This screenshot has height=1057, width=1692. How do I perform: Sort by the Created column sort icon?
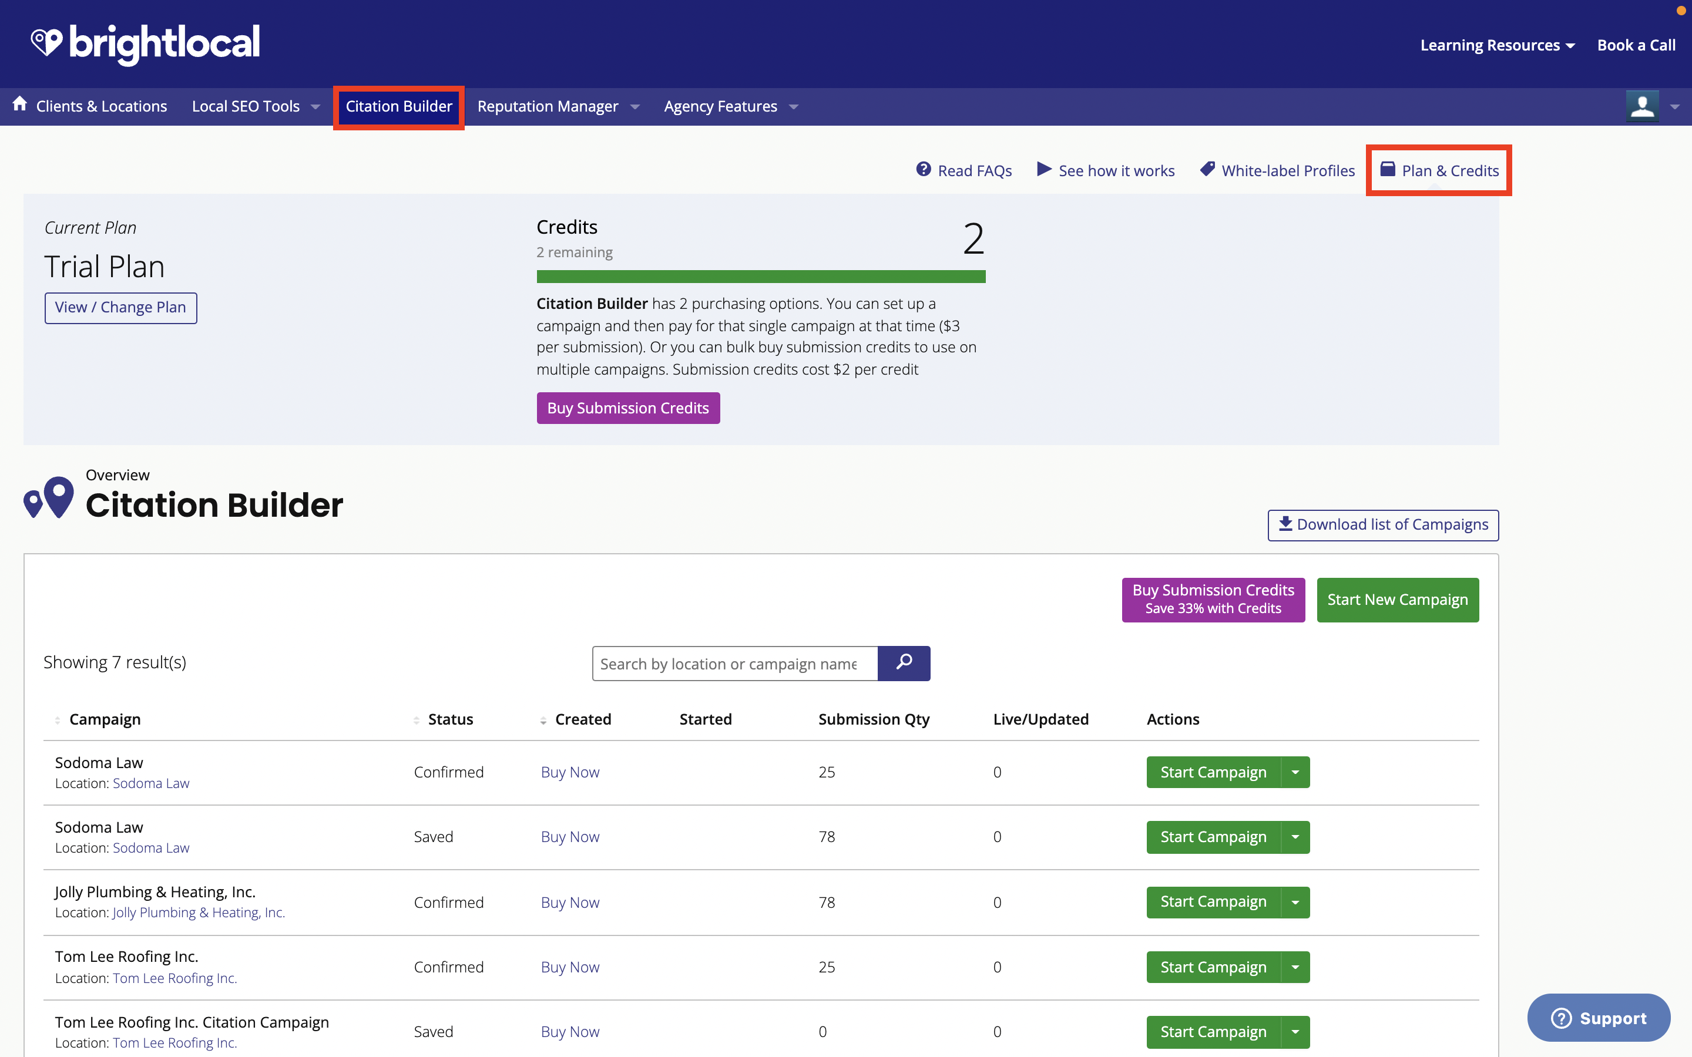tap(543, 720)
